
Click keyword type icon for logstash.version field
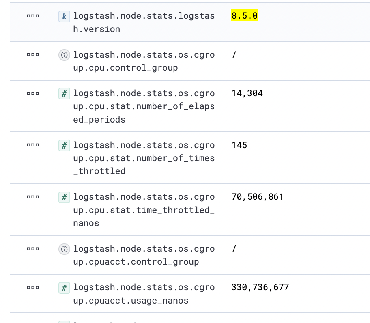coord(64,17)
